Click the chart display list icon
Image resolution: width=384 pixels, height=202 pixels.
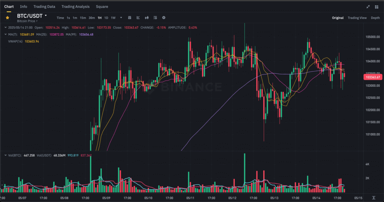click(x=155, y=18)
